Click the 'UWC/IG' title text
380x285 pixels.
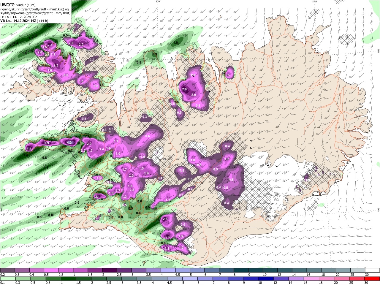click(x=7, y=5)
